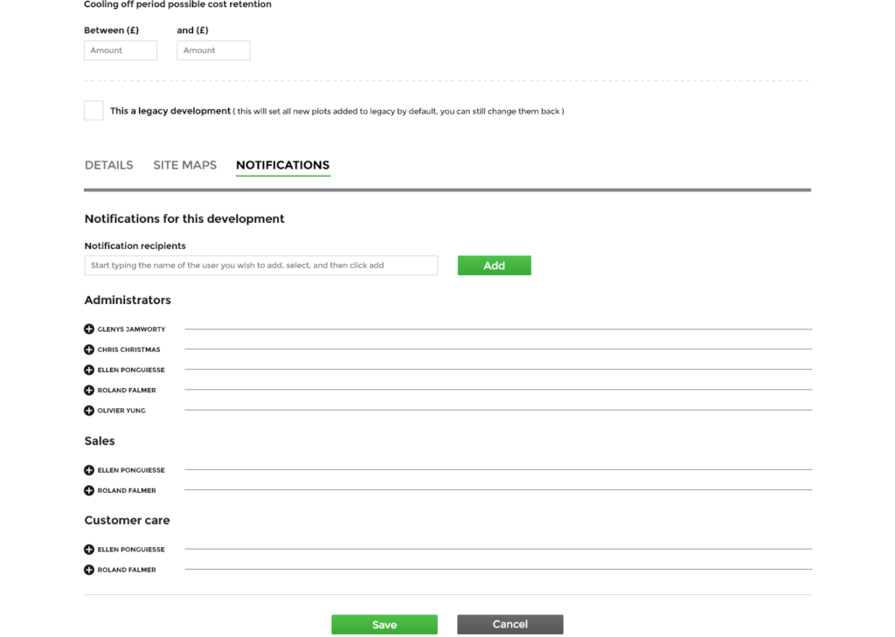Viewport: 895px width, 637px height.
Task: Click plus icon beside Olivier Yung
Action: pyautogui.click(x=89, y=411)
